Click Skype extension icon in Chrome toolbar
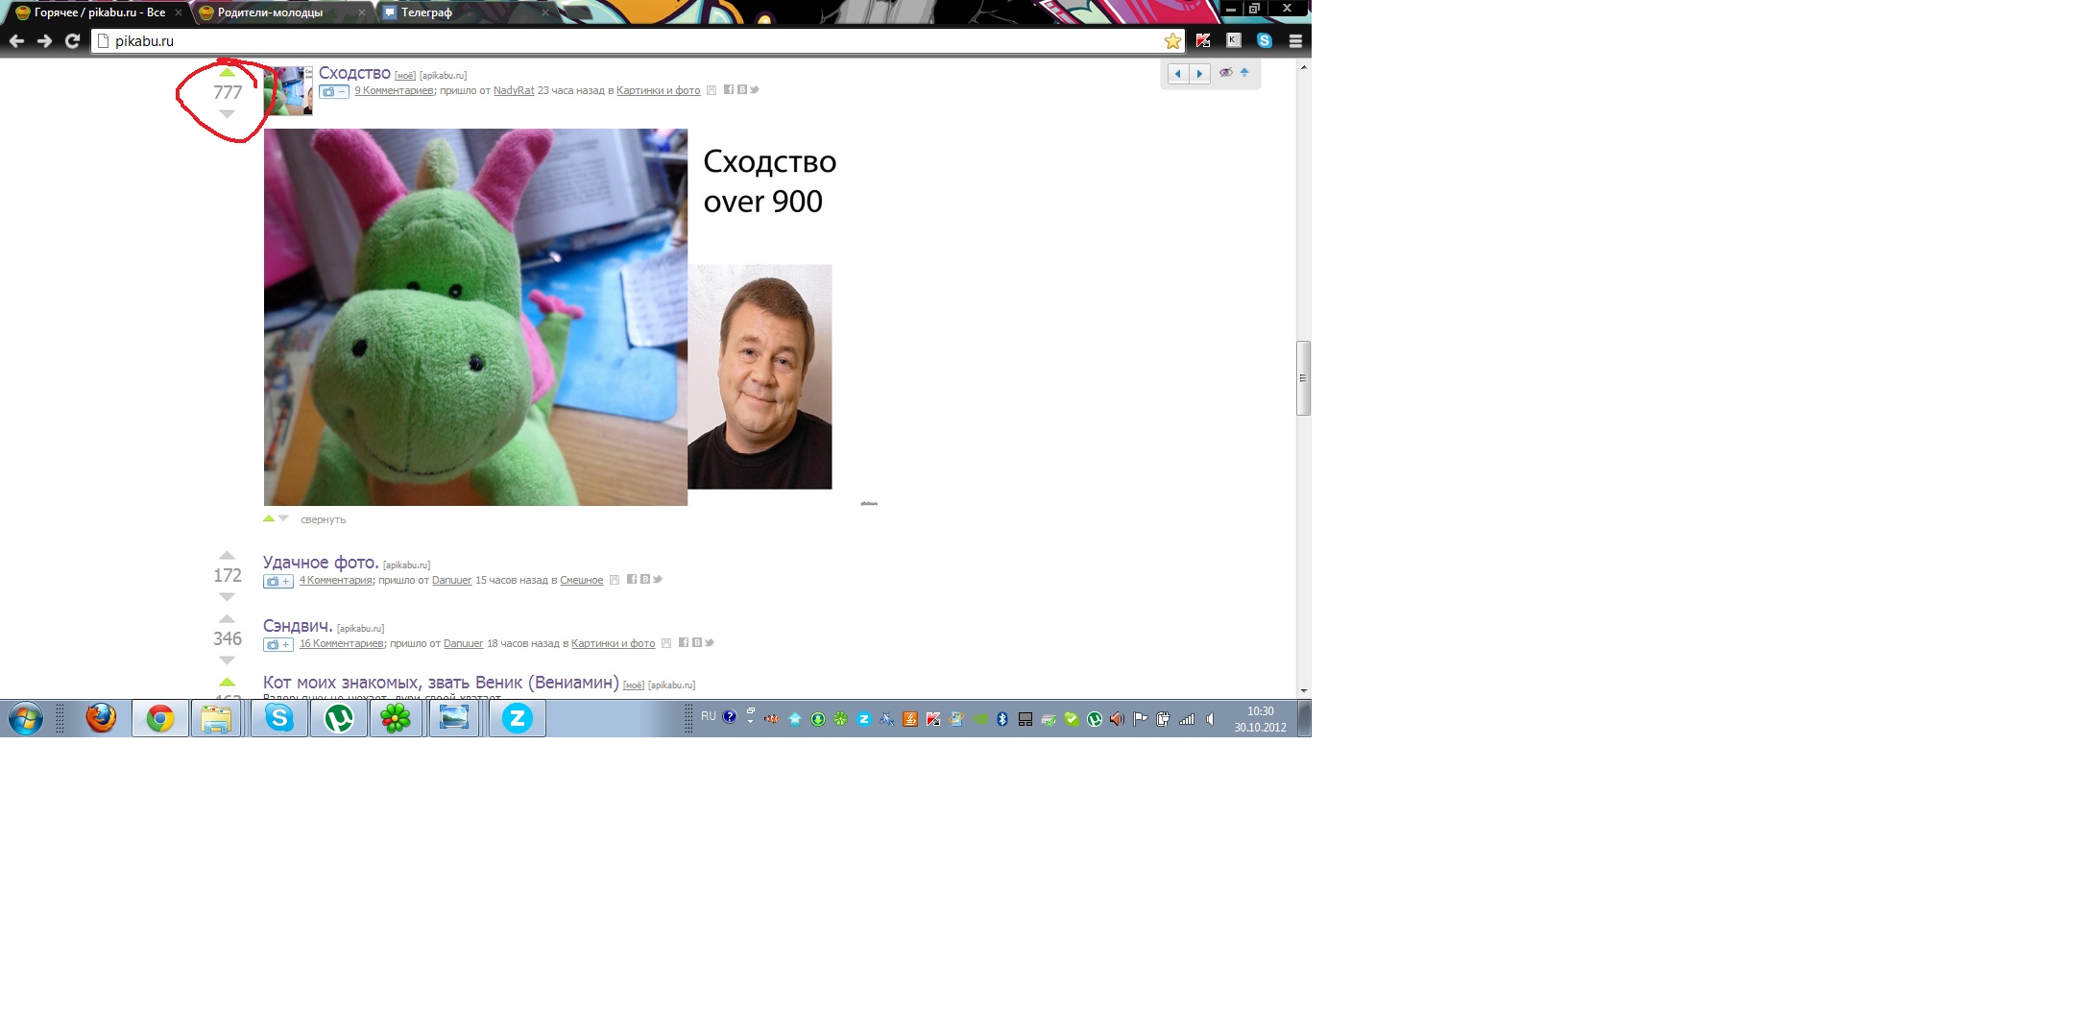The image size is (2099, 1033). [1265, 40]
